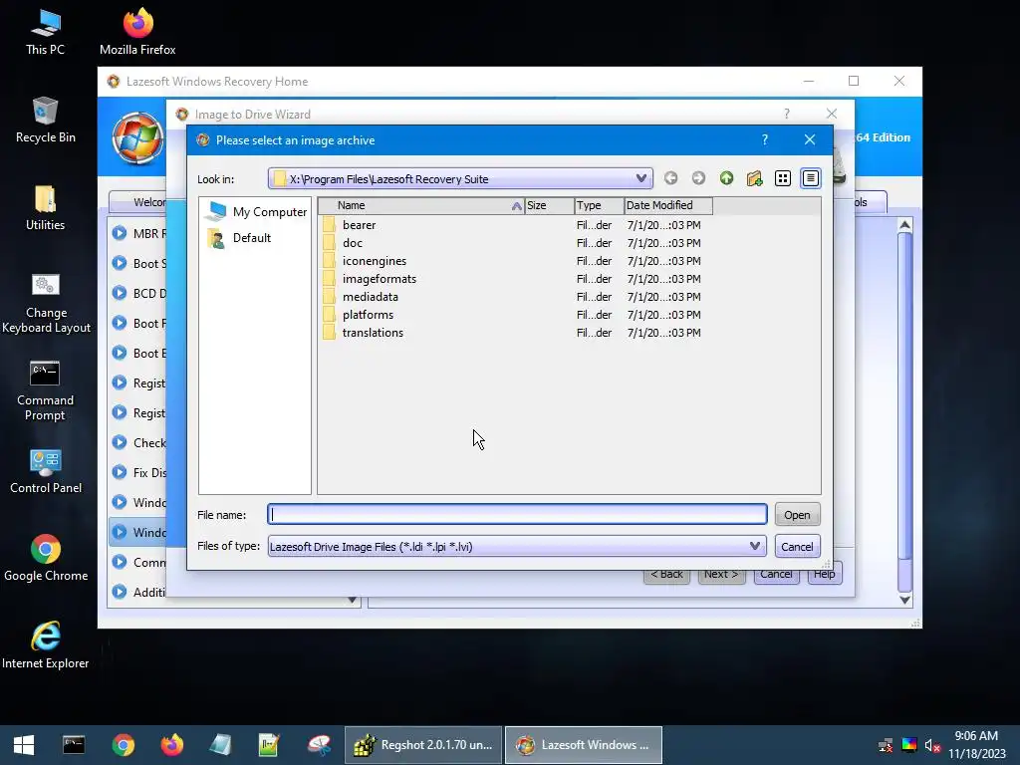Select the Fix Dis item in Lazesoft list
This screenshot has height=765, width=1020.
[x=138, y=473]
